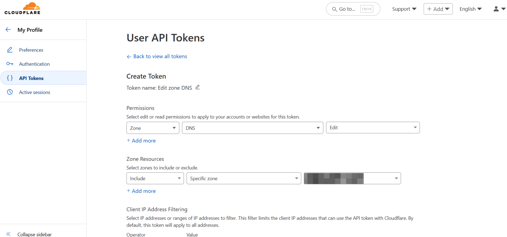Click the Token name: Edit zone DNS text

159,88
